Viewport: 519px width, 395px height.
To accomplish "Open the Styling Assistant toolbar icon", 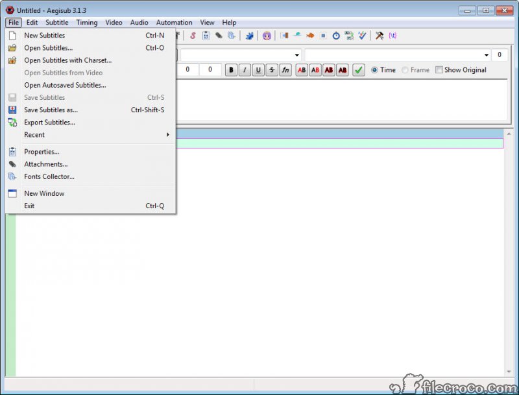I will (297, 36).
